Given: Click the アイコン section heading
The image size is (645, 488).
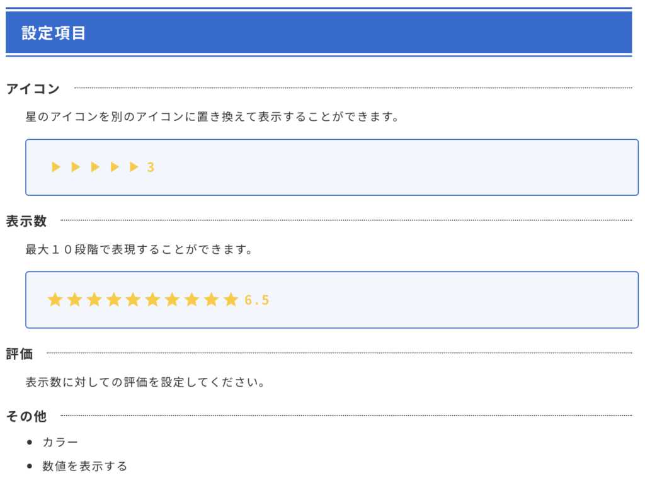Looking at the screenshot, I should pos(33,88).
